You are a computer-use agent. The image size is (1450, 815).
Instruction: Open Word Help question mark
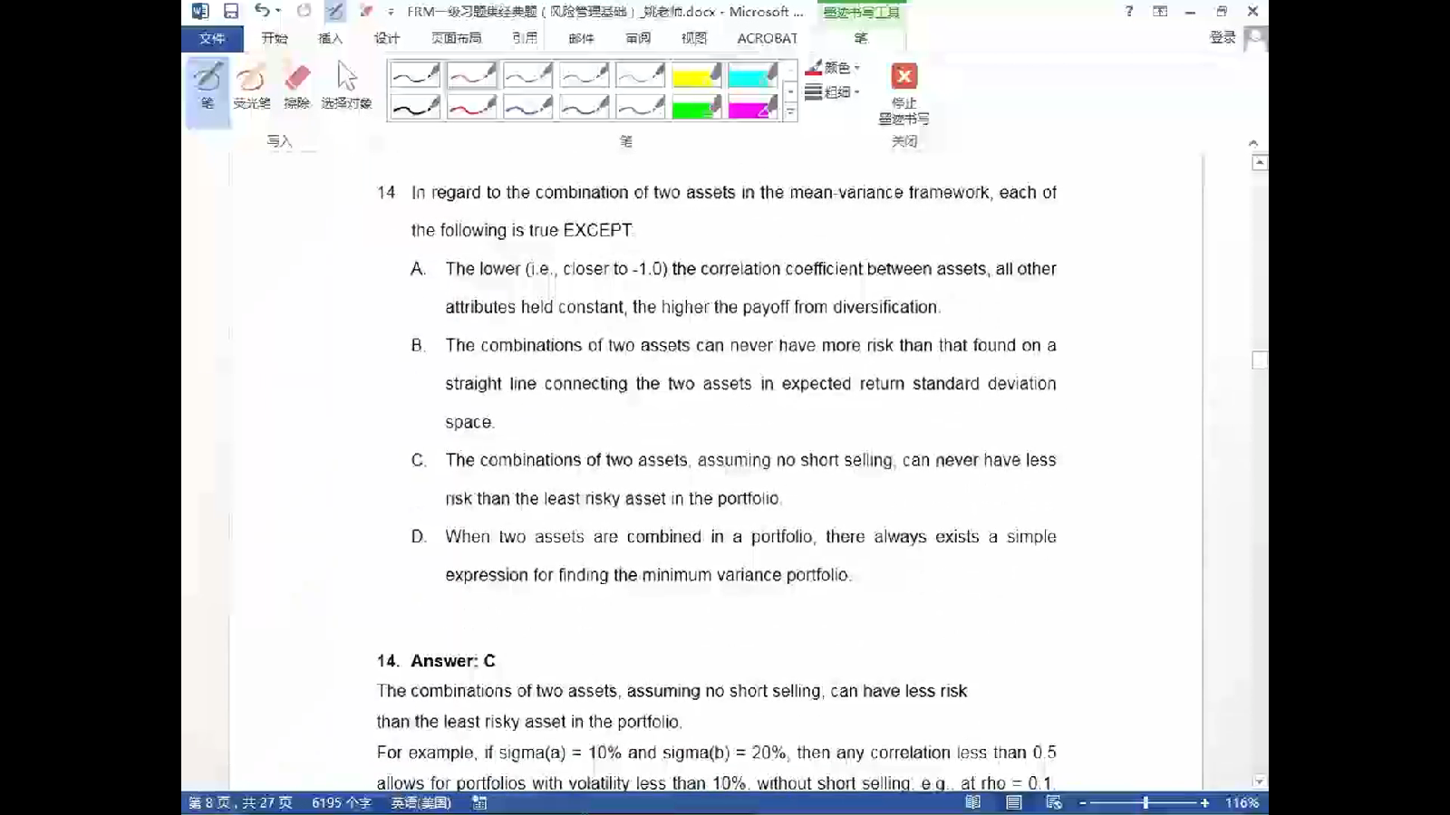(1128, 11)
